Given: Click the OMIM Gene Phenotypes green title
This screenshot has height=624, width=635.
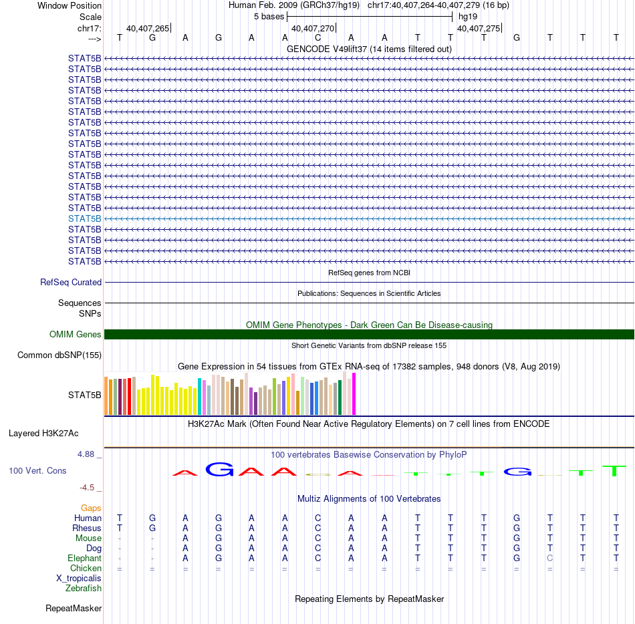Looking at the screenshot, I should 369,325.
